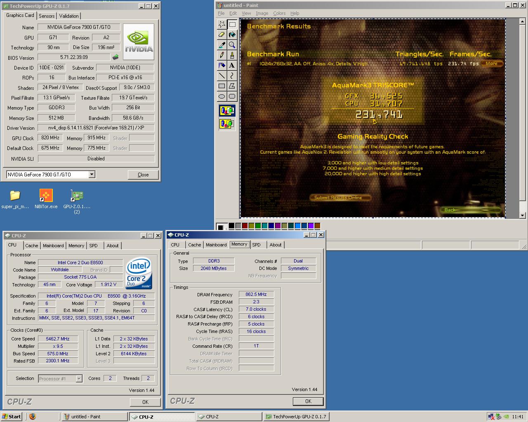The width and height of the screenshot is (528, 422).
Task: Select the Pencil tool in Paint
Action: [222, 55]
